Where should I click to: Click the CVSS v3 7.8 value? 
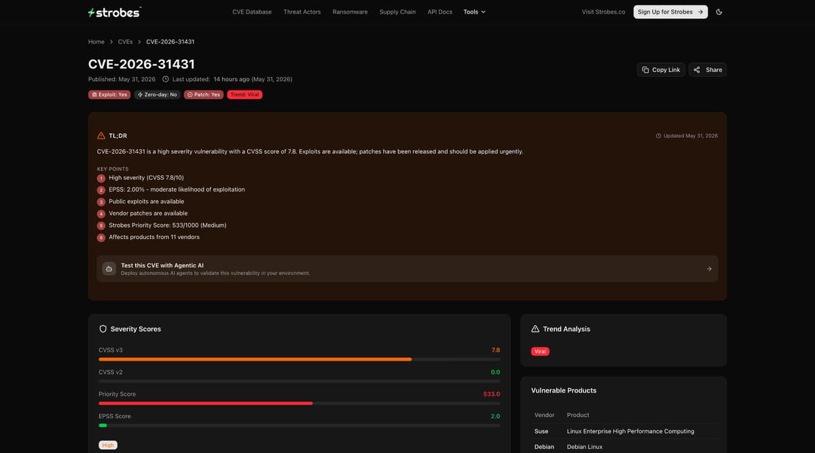click(496, 350)
